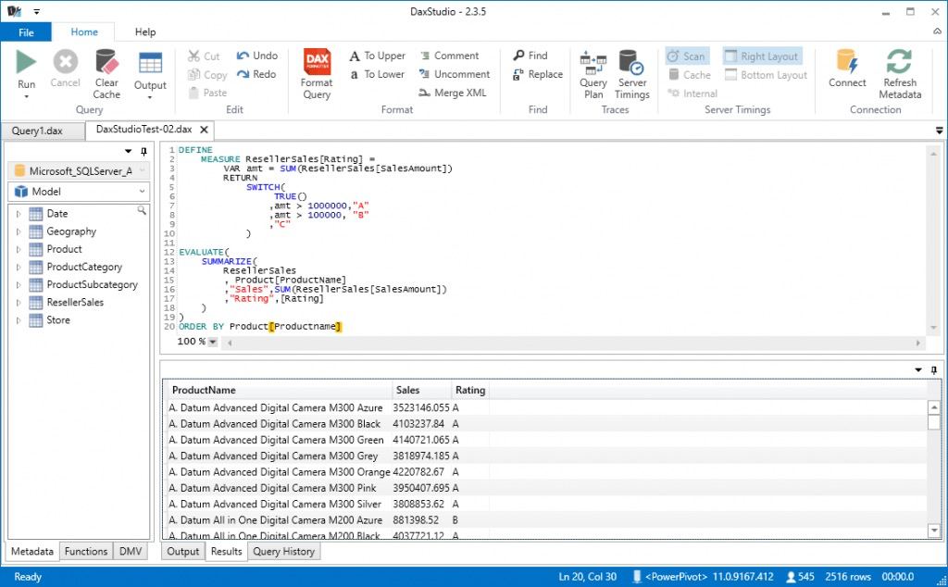Click Merge XML
Viewport: 948px width, 587px height.
(452, 93)
